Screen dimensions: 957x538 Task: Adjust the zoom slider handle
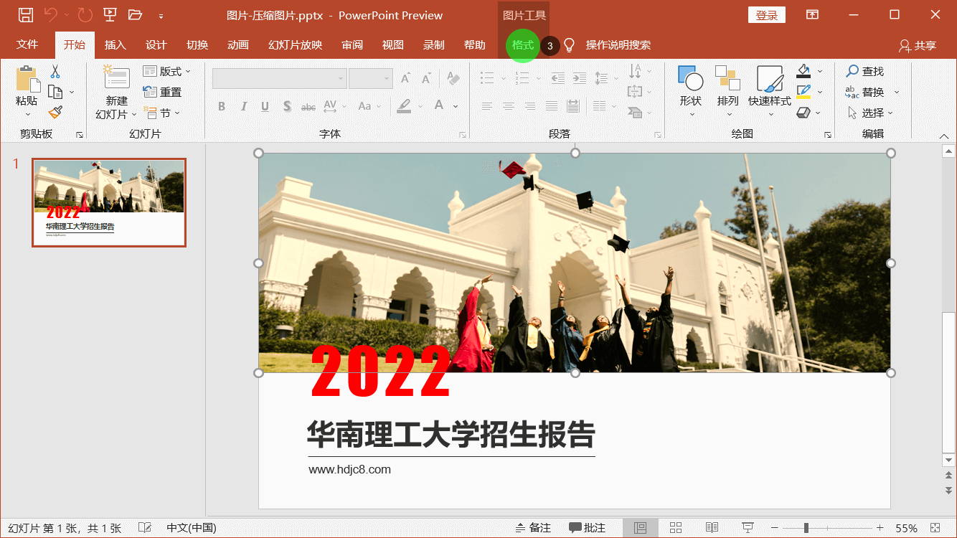tap(806, 528)
